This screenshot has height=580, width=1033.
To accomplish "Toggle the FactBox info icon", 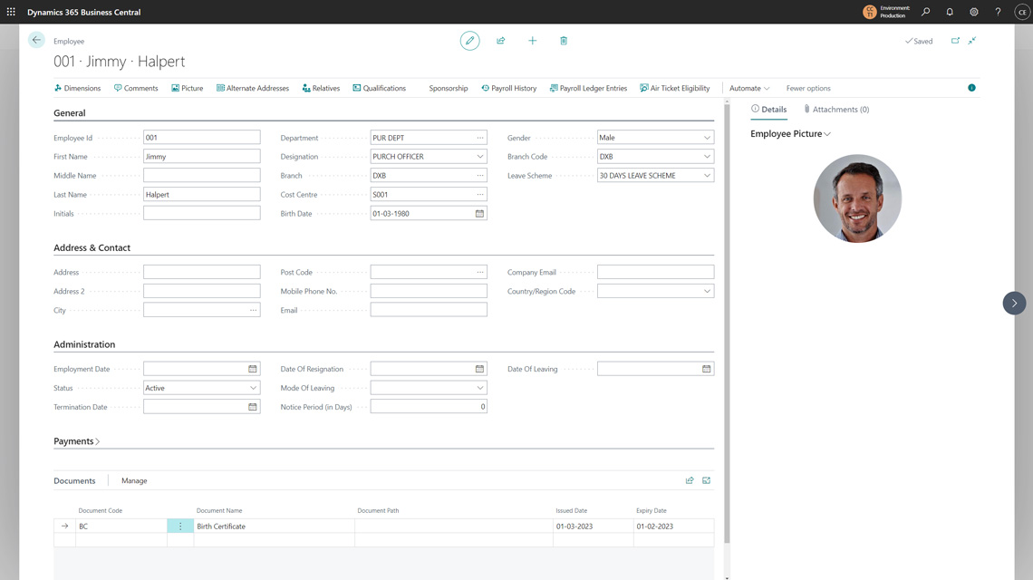I will tap(971, 88).
